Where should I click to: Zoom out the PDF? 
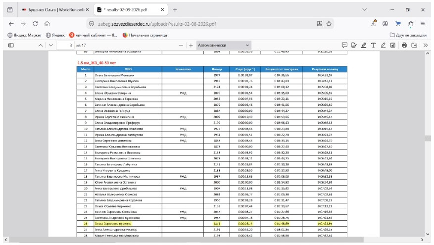point(181,45)
